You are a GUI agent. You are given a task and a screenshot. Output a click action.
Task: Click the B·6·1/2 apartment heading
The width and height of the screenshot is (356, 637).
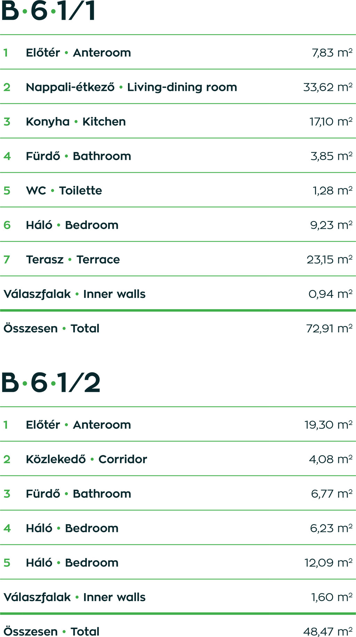(51, 383)
